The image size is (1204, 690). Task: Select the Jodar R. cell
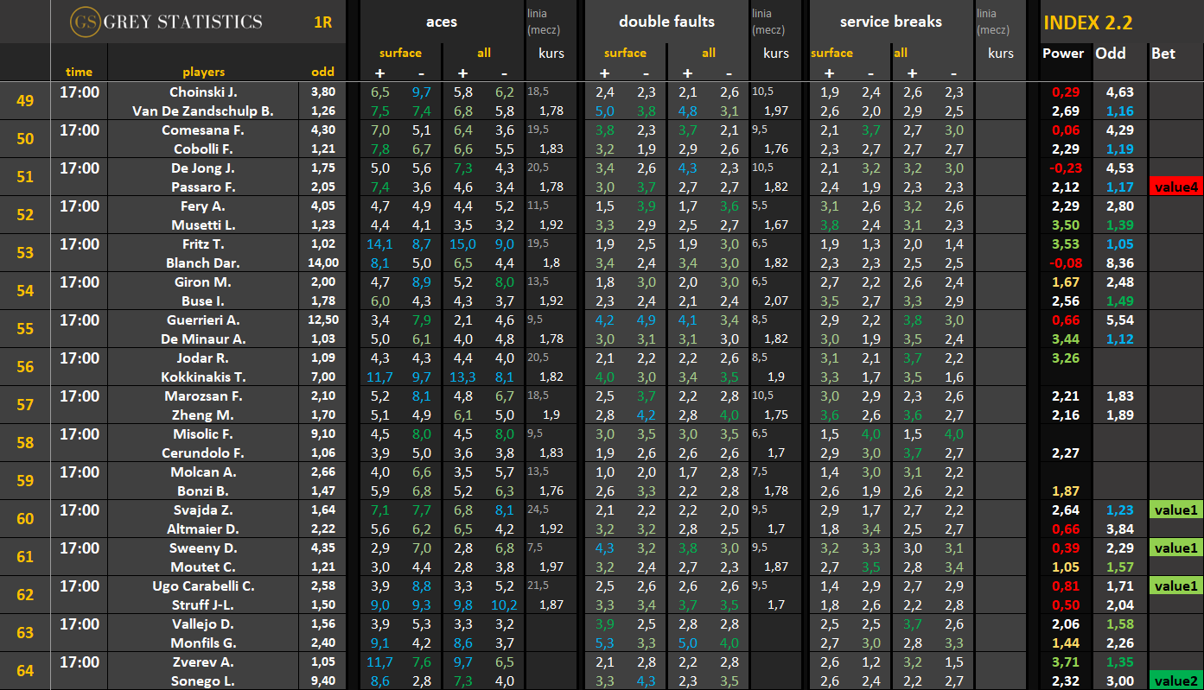(x=203, y=358)
